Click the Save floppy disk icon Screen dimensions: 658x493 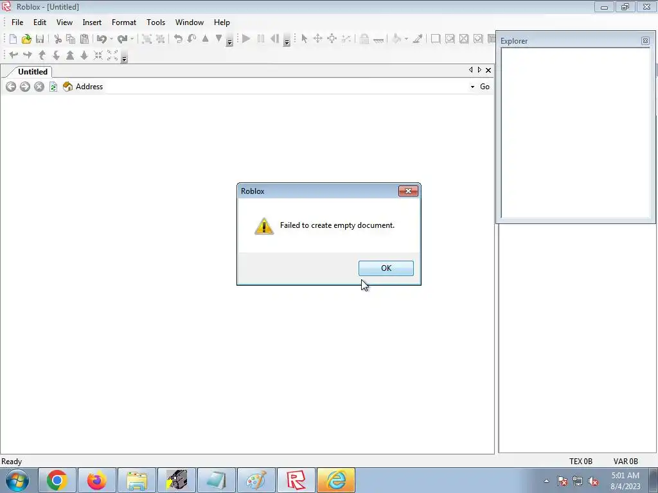pyautogui.click(x=40, y=39)
